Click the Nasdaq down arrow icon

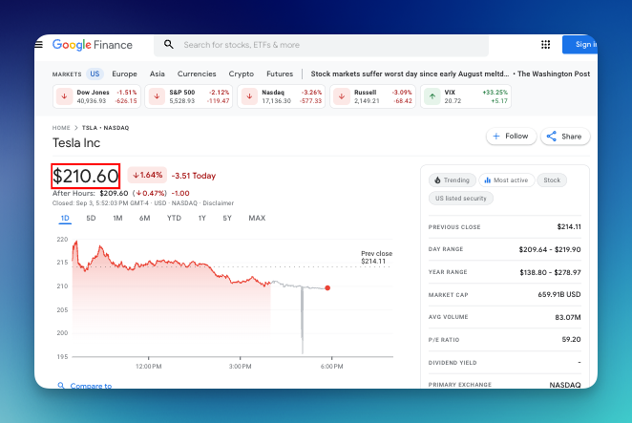[249, 96]
